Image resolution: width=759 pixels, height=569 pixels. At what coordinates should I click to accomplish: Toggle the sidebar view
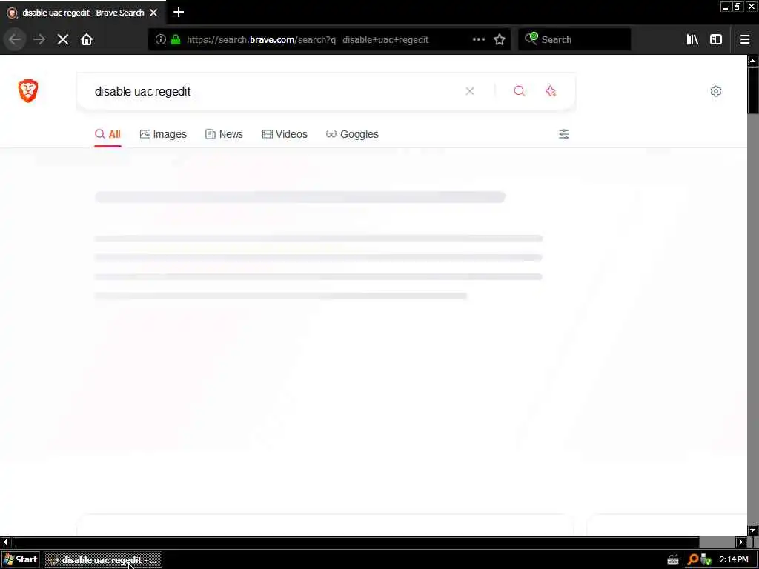click(716, 39)
